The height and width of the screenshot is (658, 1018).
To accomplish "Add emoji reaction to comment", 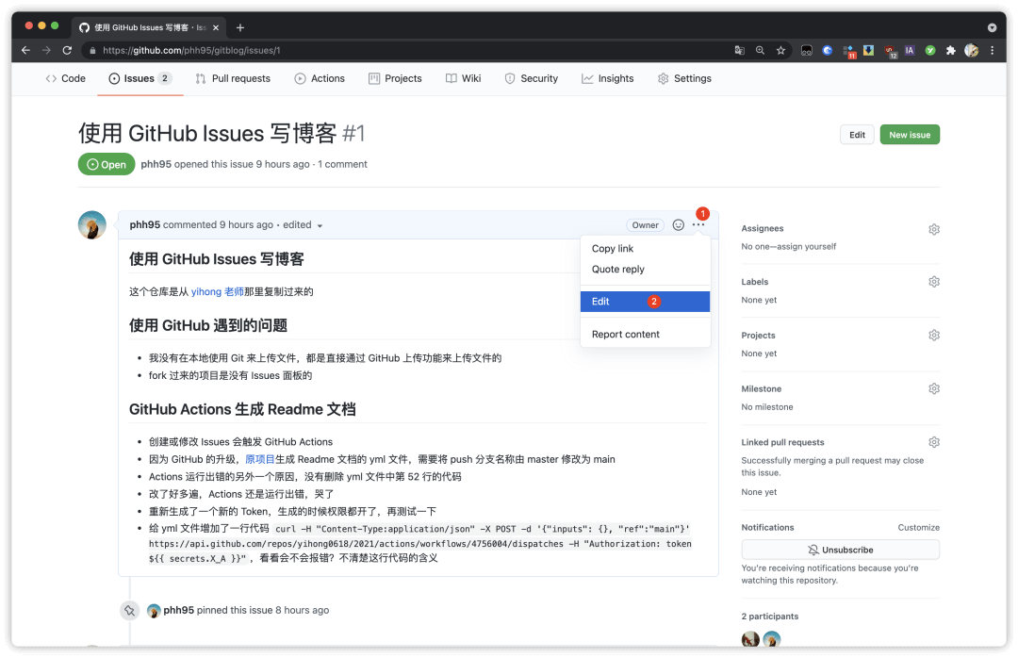I will 678,224.
